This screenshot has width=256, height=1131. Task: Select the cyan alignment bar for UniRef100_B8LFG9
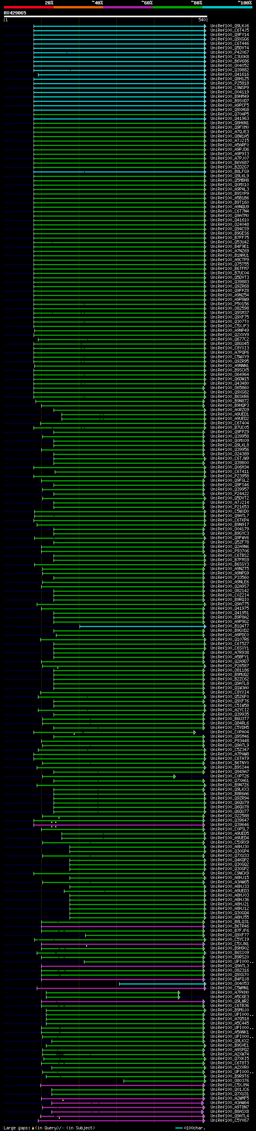pos(120,172)
